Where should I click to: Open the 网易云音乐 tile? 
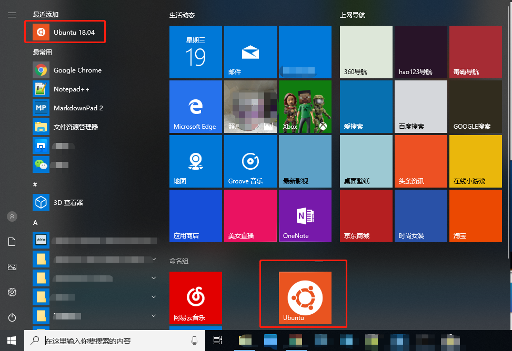coord(196,298)
